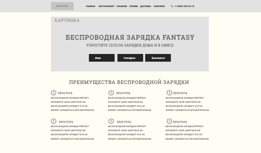Click power icon in upper-left advantage block
The height and width of the screenshot is (153, 261).
(x=53, y=93)
